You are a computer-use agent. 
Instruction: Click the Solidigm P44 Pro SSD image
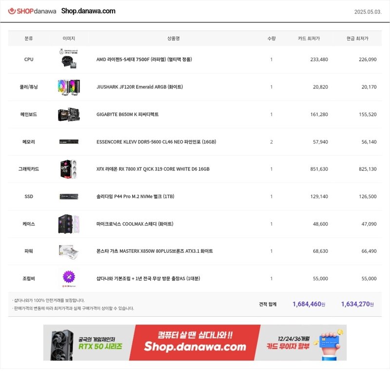[x=69, y=196]
